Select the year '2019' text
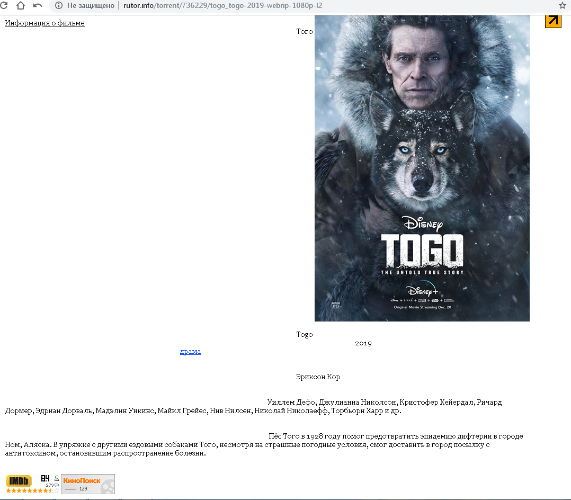Screen dimensions: 571x500 [x=363, y=343]
